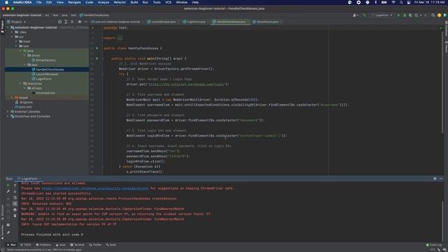Expand External Libraries node

click(x=8, y=112)
